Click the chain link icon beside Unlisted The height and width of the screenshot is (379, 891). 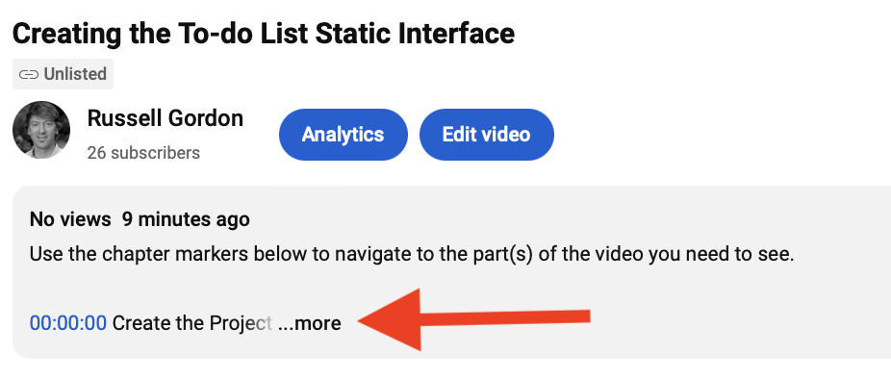(29, 74)
